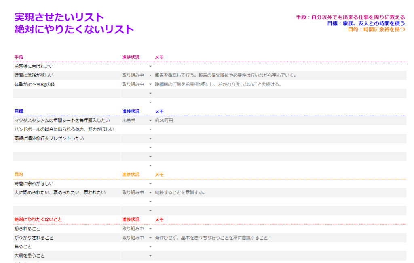Expand status dropdown for 怒られること row

150,229
